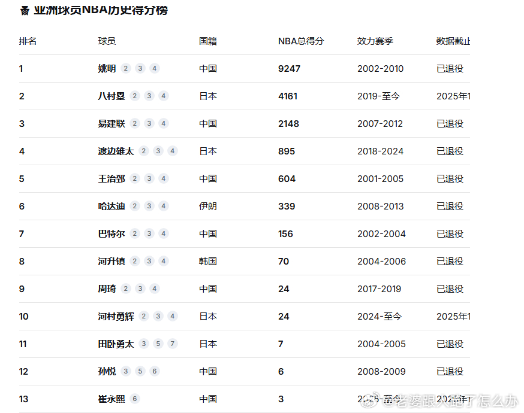Open citation badge 6 next to 崔永熙
This screenshot has width=524, height=413.
[x=135, y=399]
